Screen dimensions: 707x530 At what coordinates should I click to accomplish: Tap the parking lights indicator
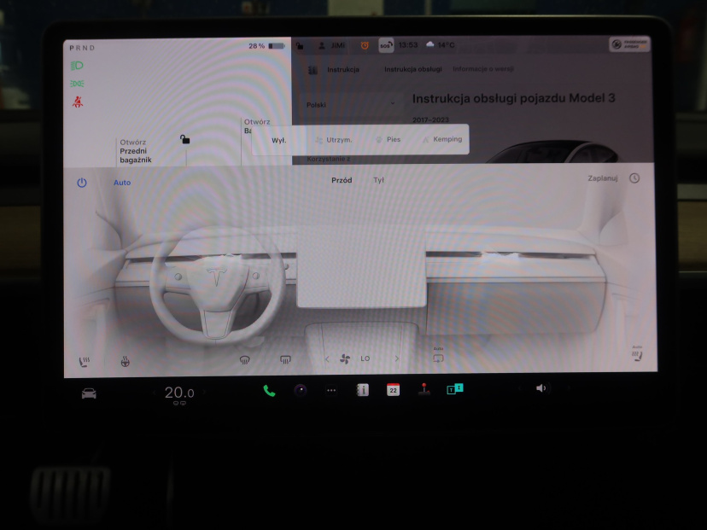tap(77, 84)
